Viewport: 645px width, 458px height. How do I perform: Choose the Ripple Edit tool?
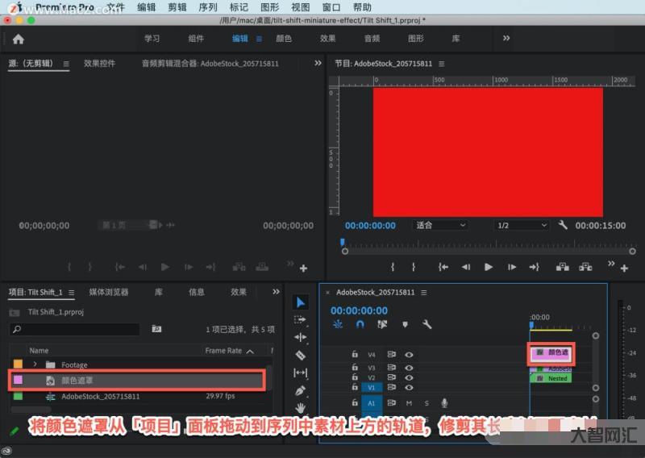pyautogui.click(x=301, y=337)
